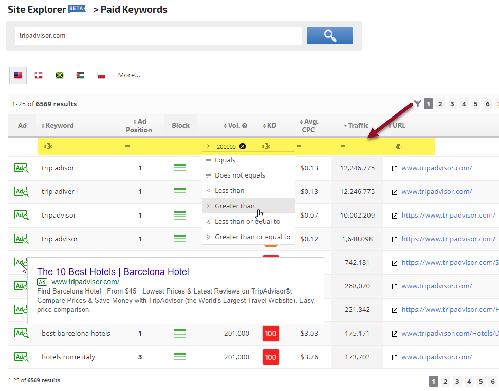
Task: Choose the Jamaica flag database
Action: [60, 75]
